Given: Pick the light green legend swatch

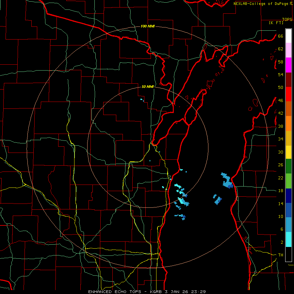Looking at the screenshot, I should click(x=288, y=181).
